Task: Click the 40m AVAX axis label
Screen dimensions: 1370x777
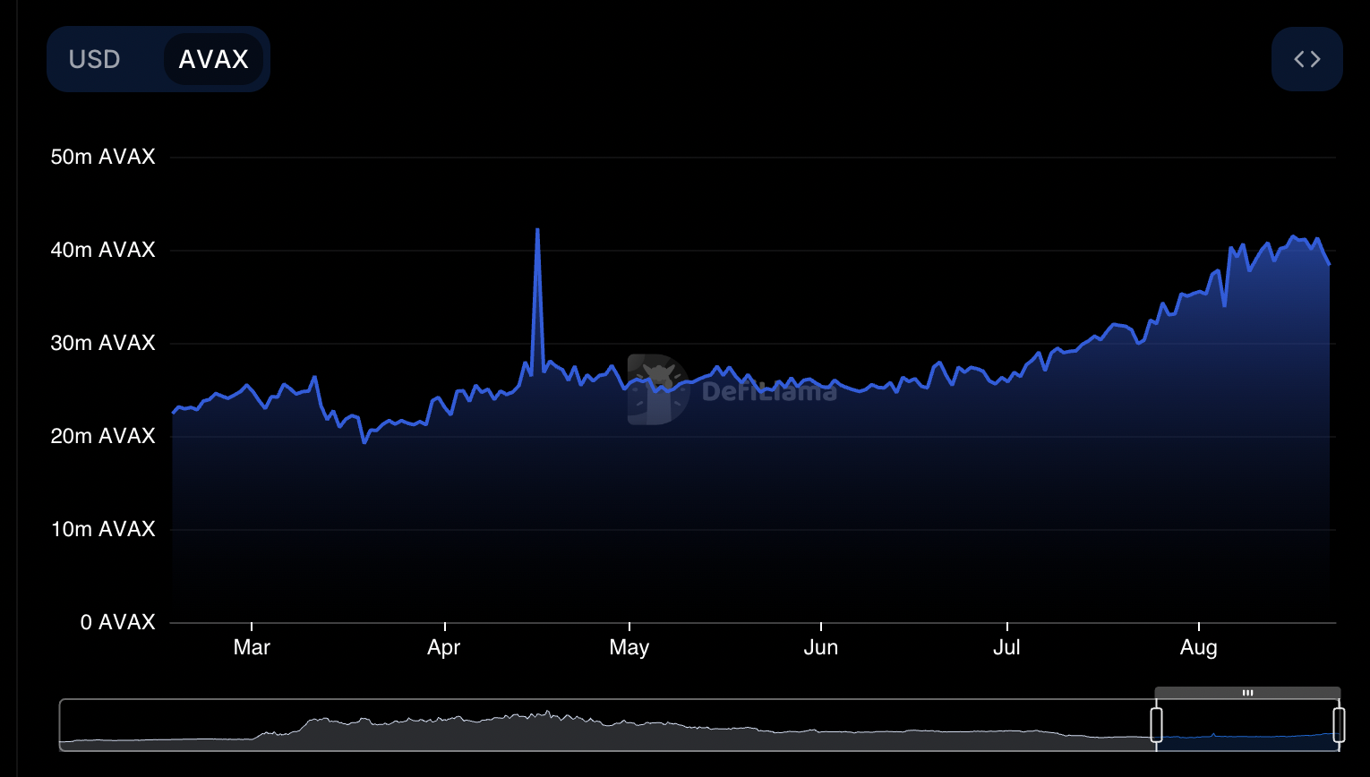Action: [x=103, y=250]
